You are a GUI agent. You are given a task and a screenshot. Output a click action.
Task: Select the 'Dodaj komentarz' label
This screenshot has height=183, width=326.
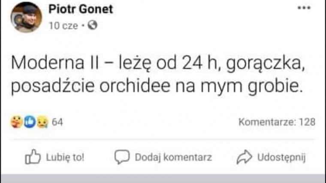173,157
